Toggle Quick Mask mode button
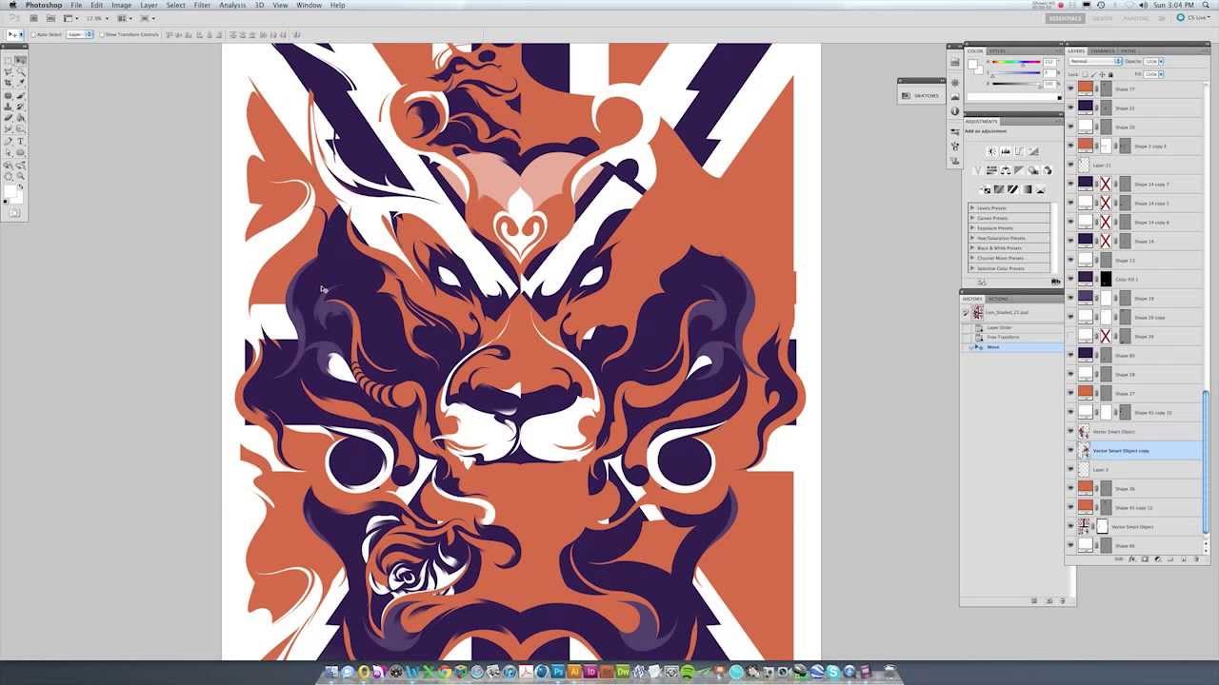 tap(13, 213)
